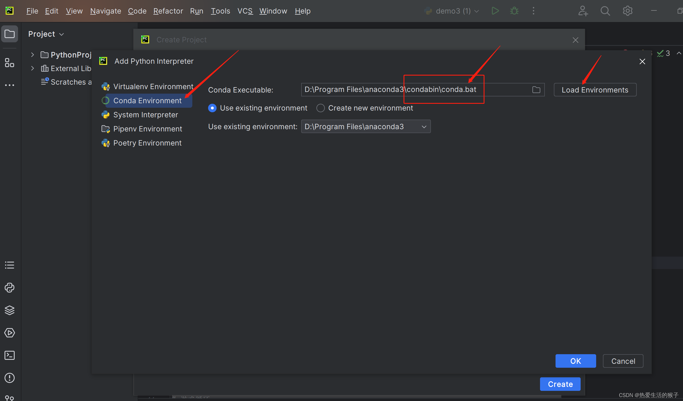Open the File menu
Screen dimensions: 683x401
[x=32, y=11]
